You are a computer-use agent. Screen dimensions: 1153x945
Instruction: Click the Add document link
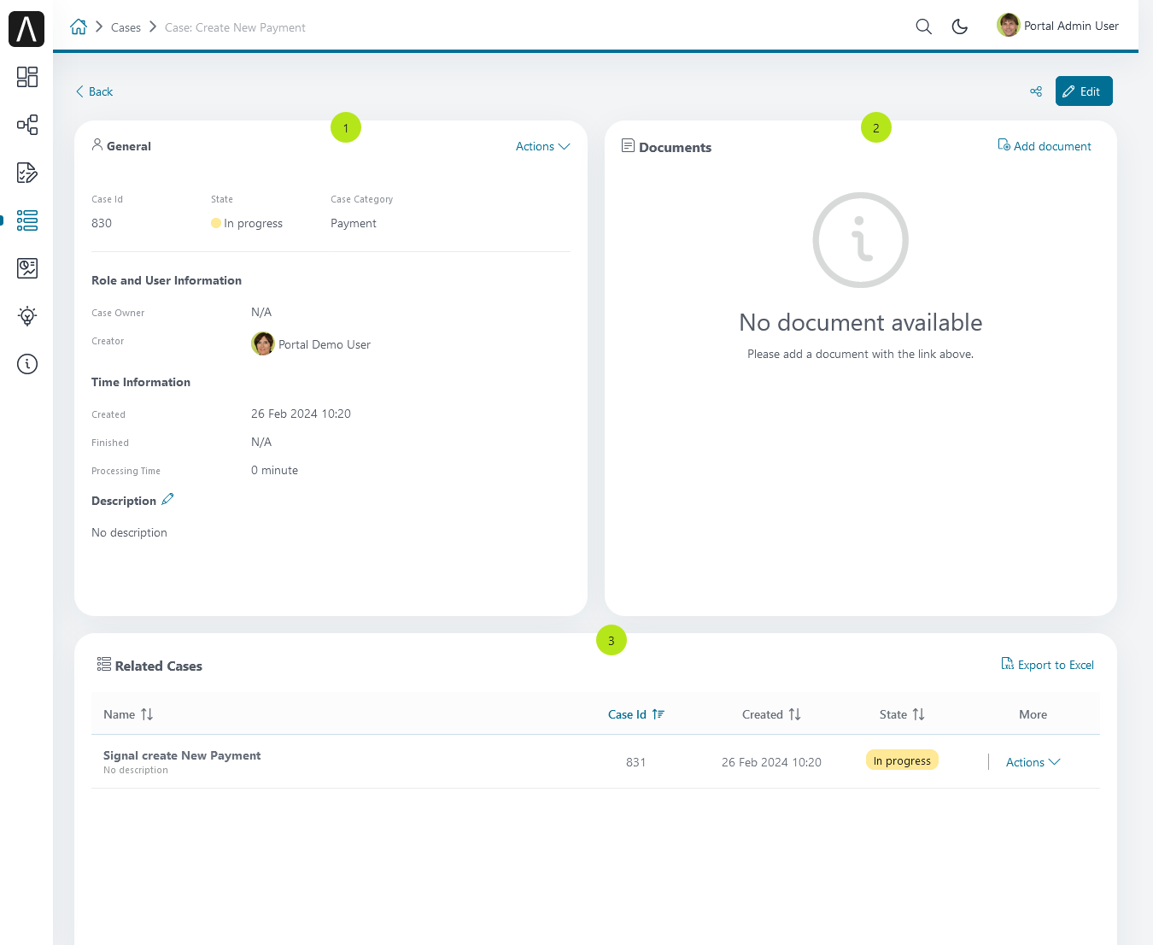point(1045,146)
